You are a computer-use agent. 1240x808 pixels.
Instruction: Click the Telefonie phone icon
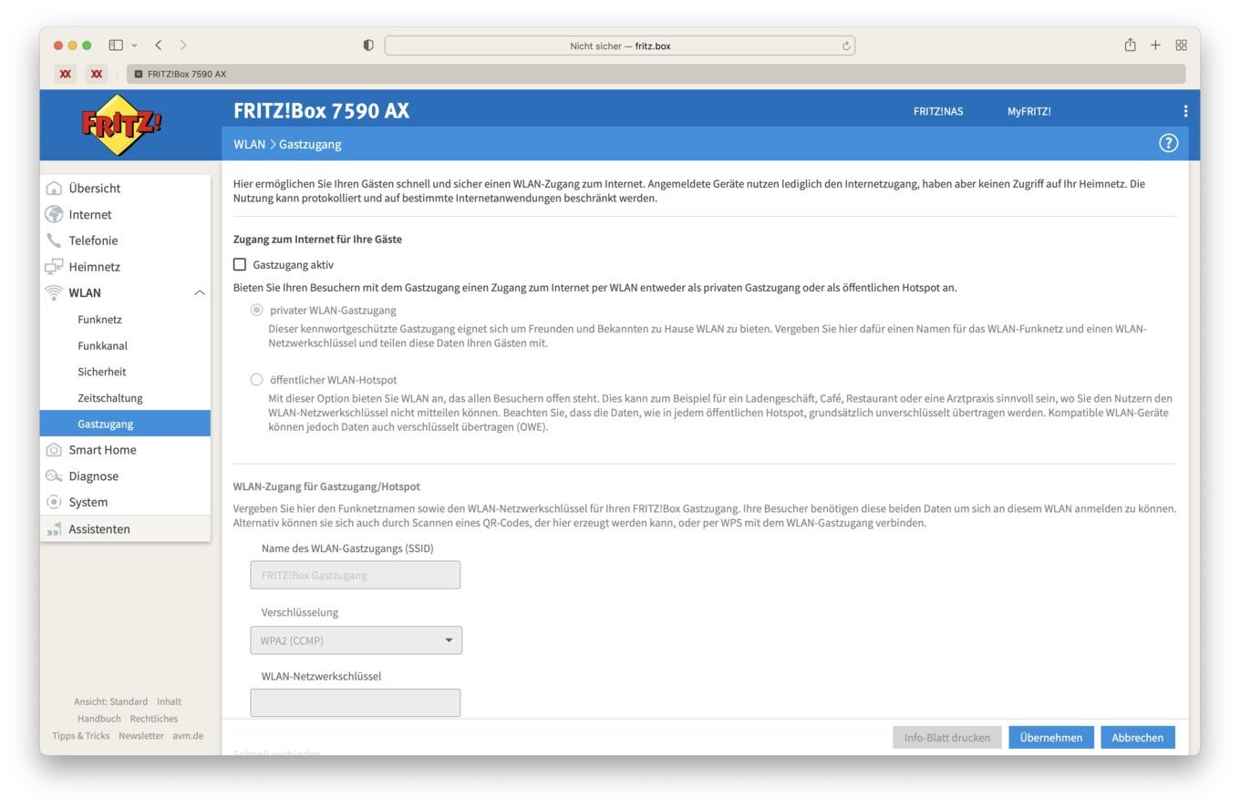(x=54, y=240)
